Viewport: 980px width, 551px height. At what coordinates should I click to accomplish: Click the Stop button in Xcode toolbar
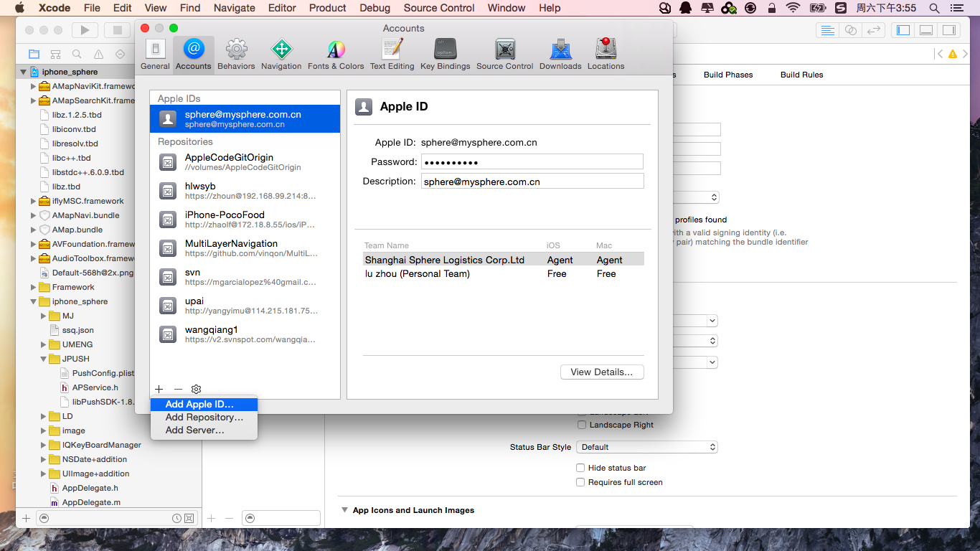click(117, 30)
